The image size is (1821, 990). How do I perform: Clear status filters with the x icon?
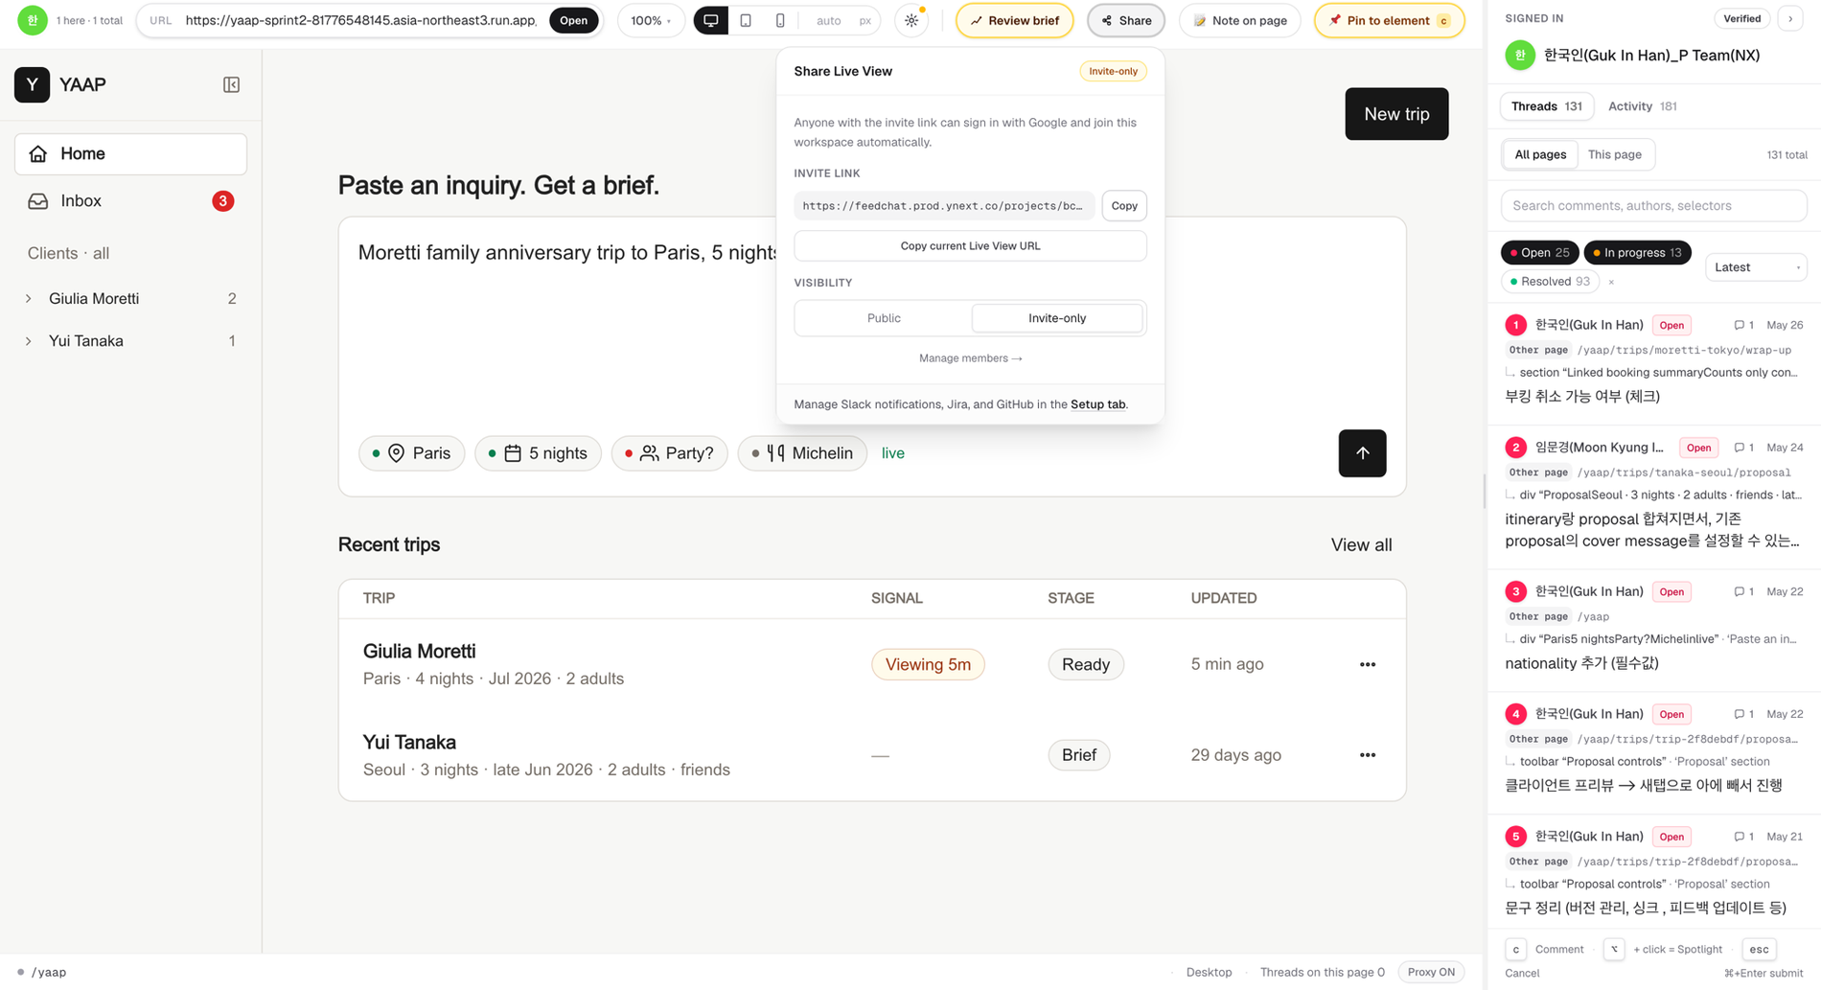click(x=1611, y=282)
